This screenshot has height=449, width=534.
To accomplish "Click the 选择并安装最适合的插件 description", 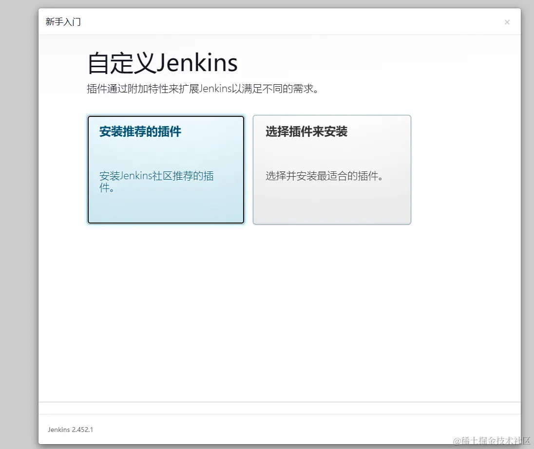I will pyautogui.click(x=324, y=176).
